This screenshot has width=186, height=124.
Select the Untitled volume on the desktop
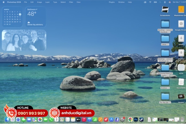tap(181, 55)
